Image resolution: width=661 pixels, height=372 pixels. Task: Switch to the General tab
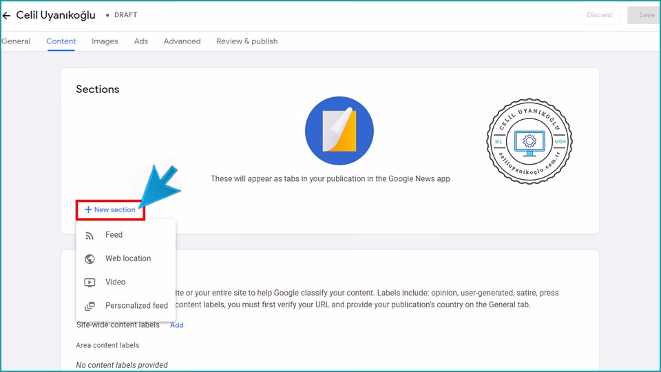16,41
